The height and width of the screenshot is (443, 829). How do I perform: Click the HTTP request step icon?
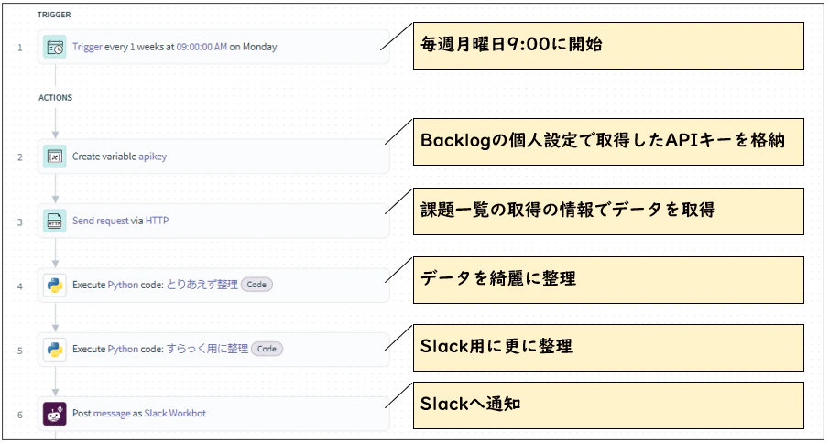54,221
